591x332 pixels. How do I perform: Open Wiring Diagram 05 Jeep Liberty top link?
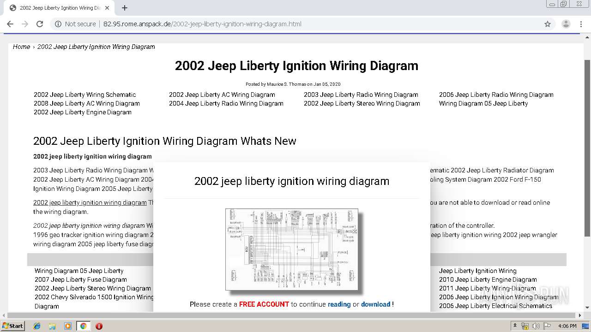[x=483, y=103]
